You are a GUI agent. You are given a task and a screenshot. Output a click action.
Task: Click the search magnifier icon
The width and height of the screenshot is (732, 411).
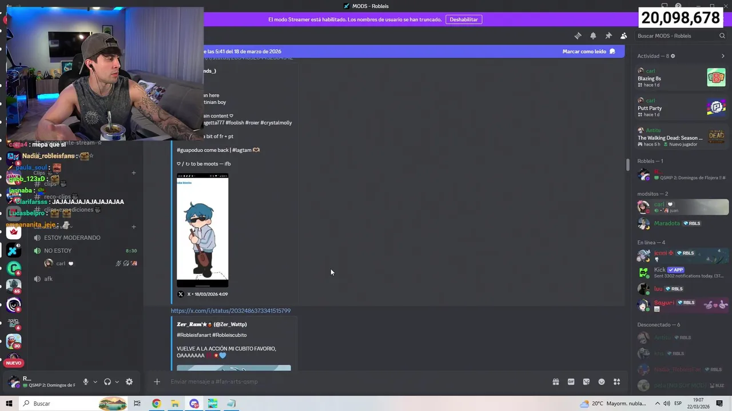click(x=722, y=35)
